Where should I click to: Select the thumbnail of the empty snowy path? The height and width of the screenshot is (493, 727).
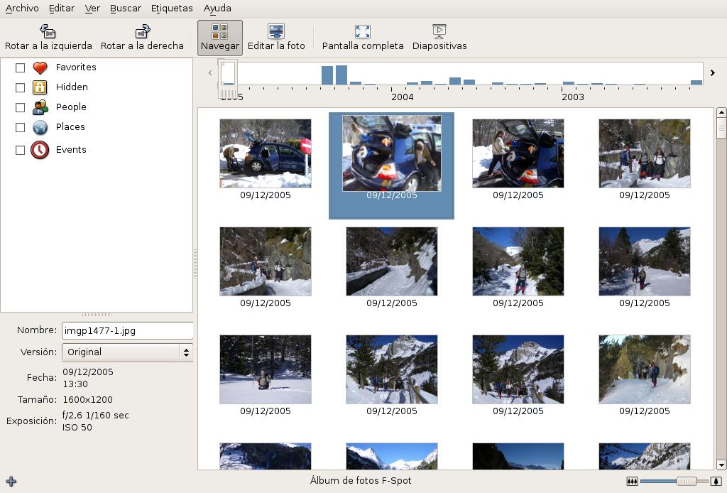pyautogui.click(x=392, y=261)
